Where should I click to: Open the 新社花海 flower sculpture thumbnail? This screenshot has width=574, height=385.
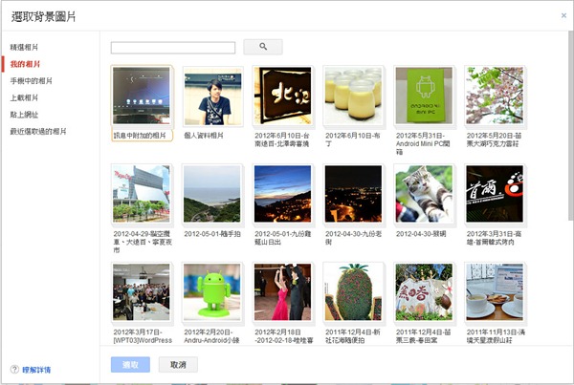pos(353,292)
